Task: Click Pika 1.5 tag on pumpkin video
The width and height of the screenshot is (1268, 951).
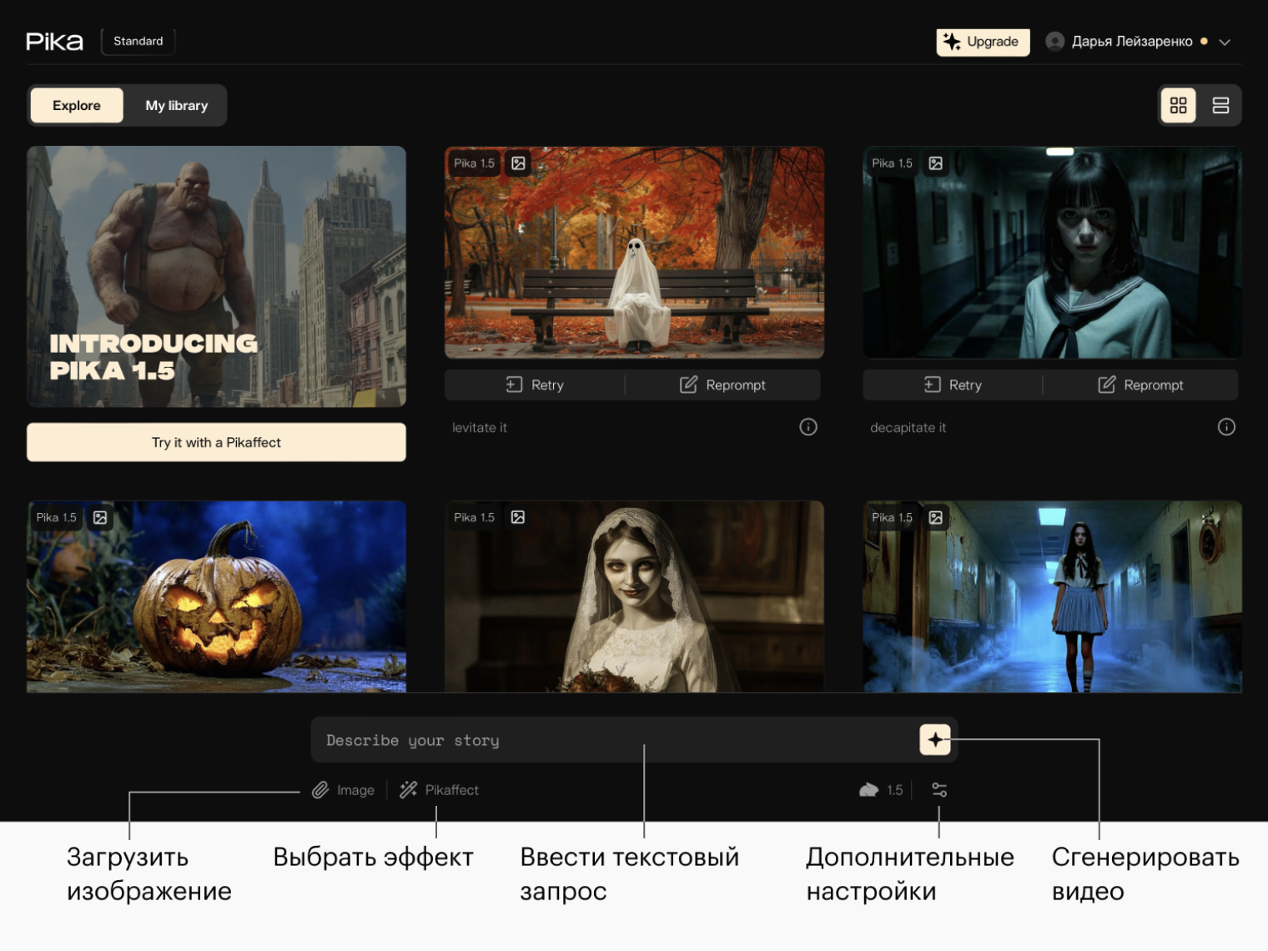Action: pyautogui.click(x=56, y=517)
